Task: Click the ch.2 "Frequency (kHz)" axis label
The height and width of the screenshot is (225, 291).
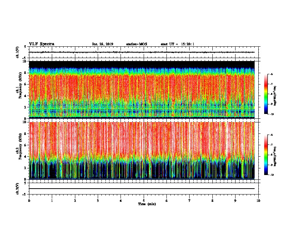Action: [x=20, y=146]
